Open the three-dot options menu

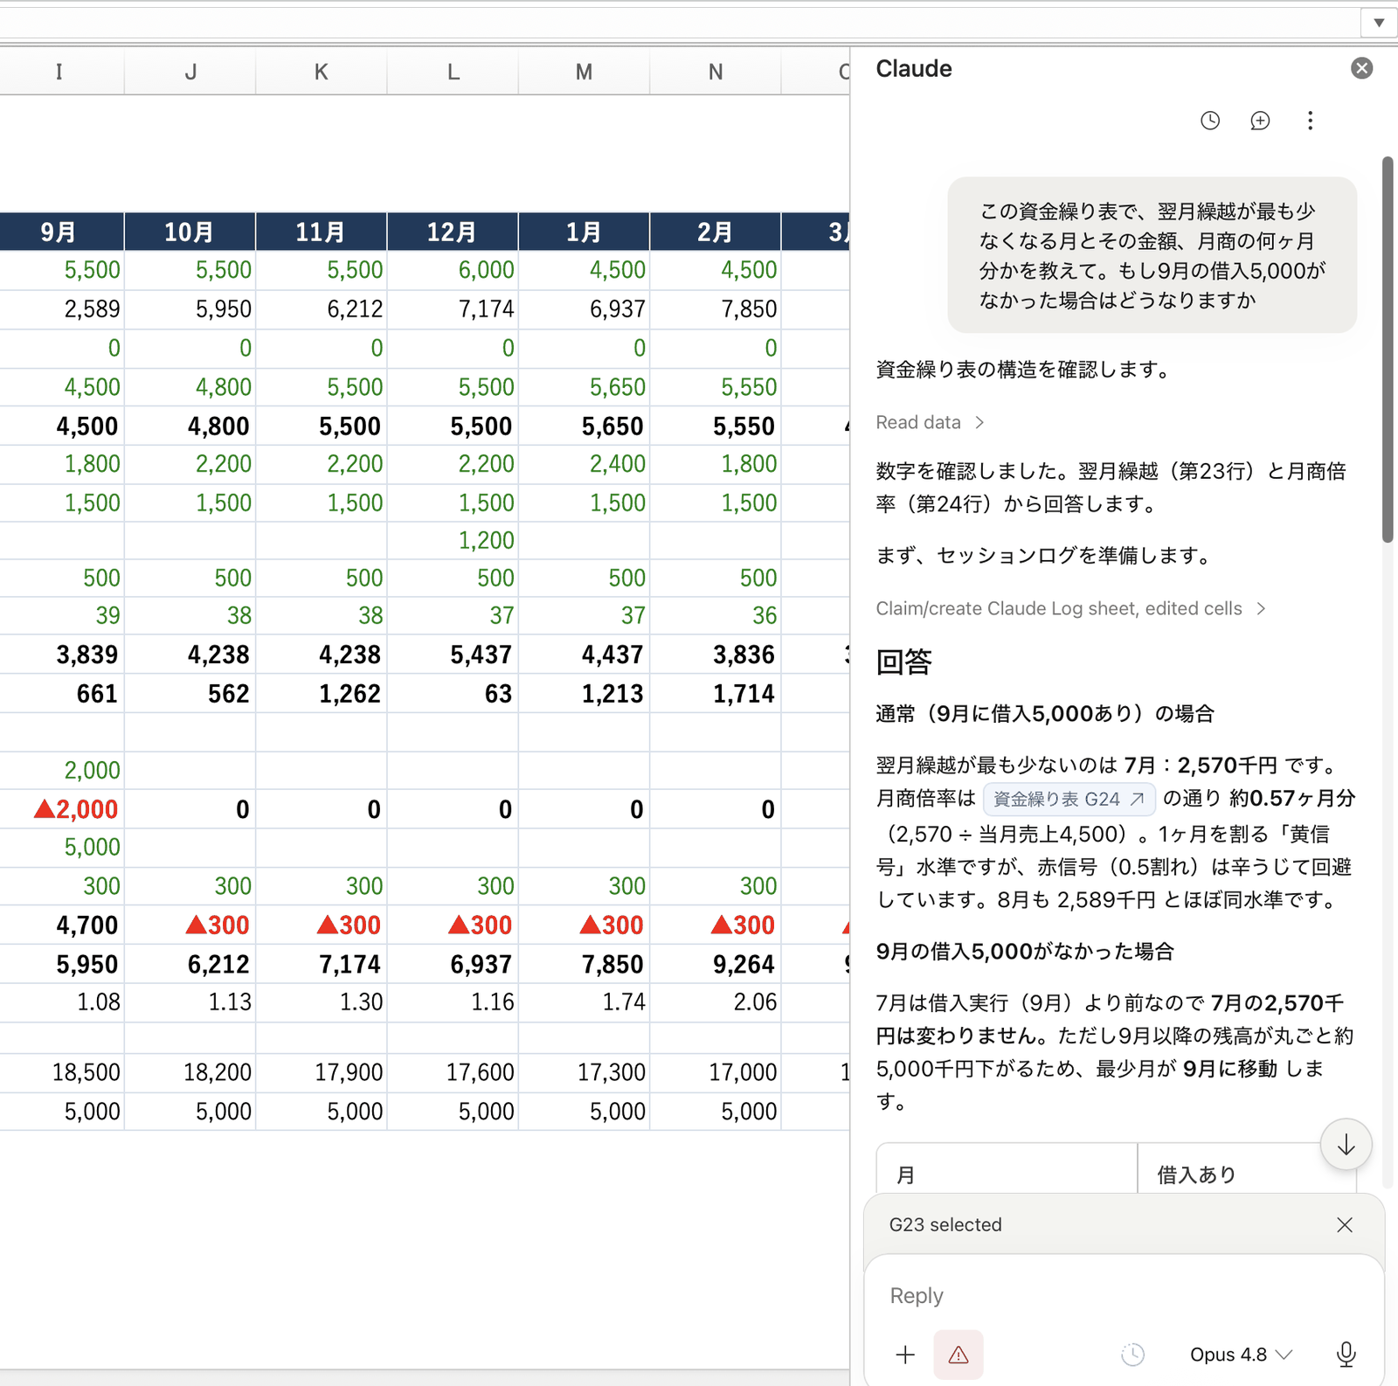(x=1310, y=121)
